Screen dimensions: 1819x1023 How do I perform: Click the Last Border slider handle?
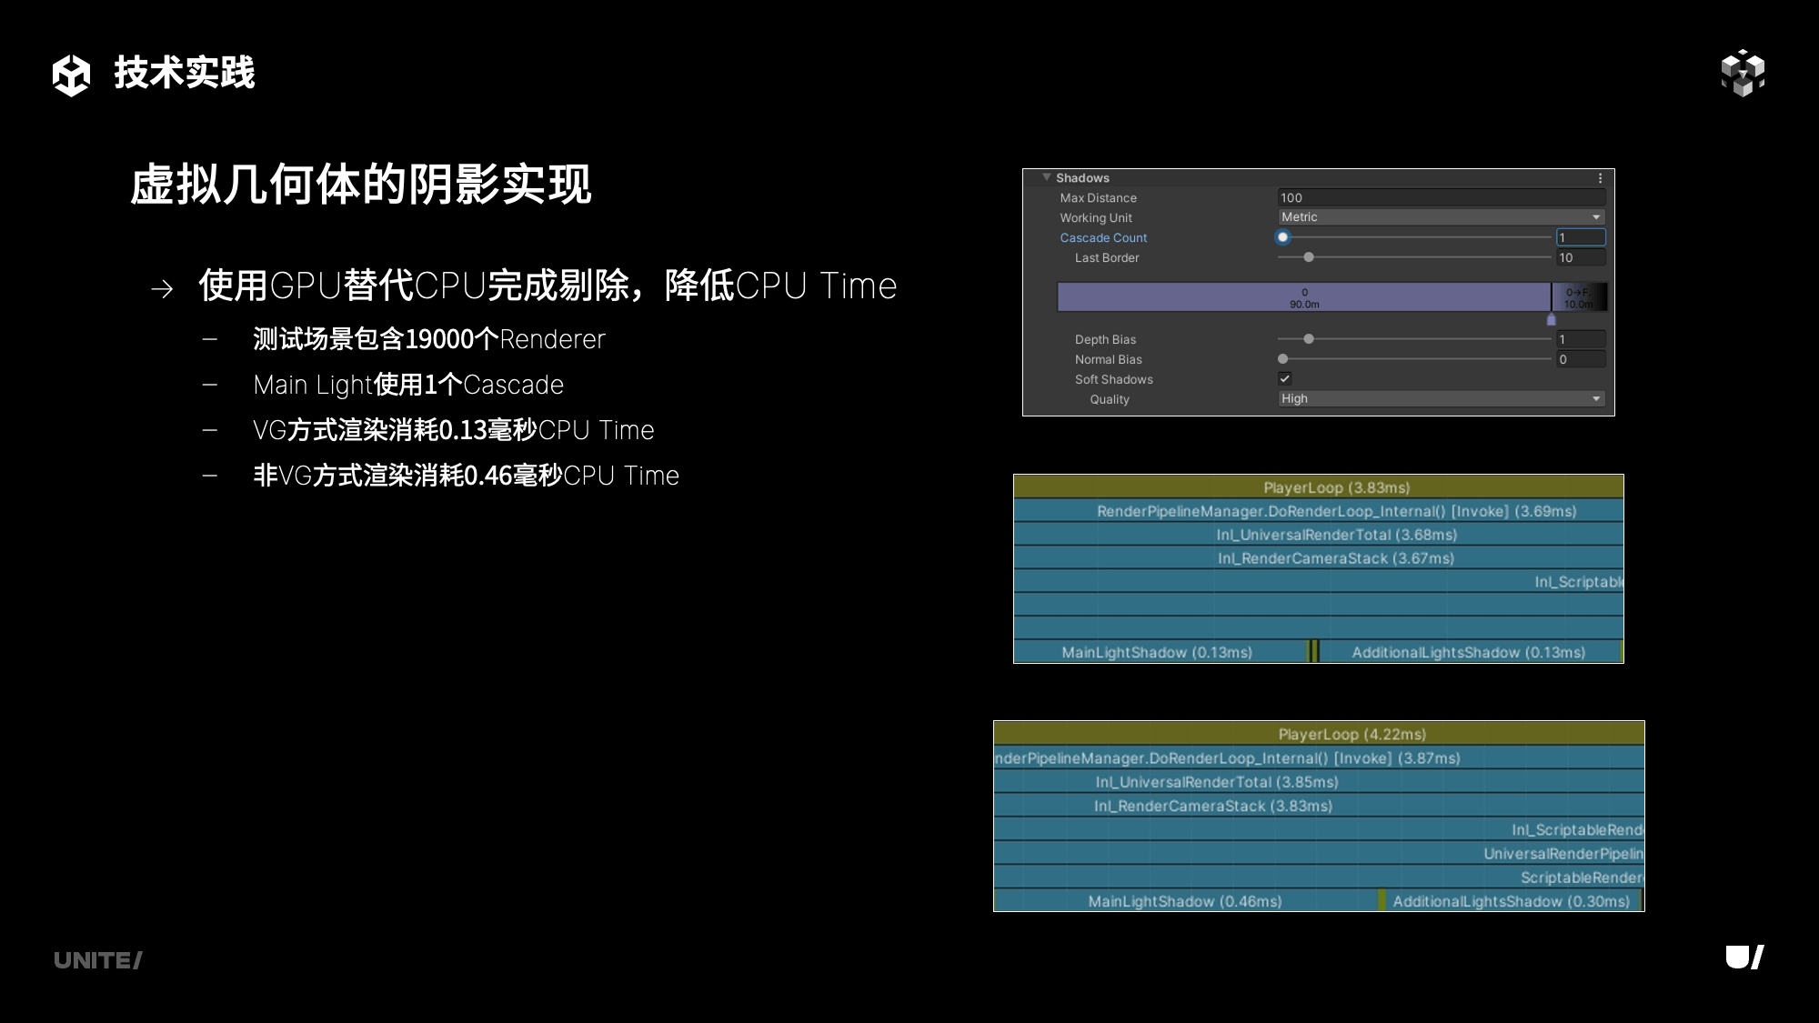click(x=1308, y=257)
